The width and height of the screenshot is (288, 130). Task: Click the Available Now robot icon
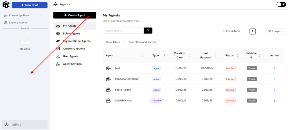click(108, 101)
